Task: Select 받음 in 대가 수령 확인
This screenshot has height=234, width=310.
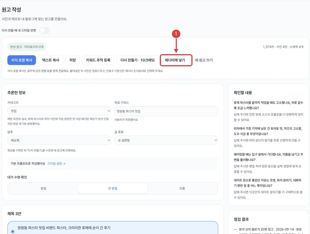Action: pyautogui.click(x=43, y=188)
